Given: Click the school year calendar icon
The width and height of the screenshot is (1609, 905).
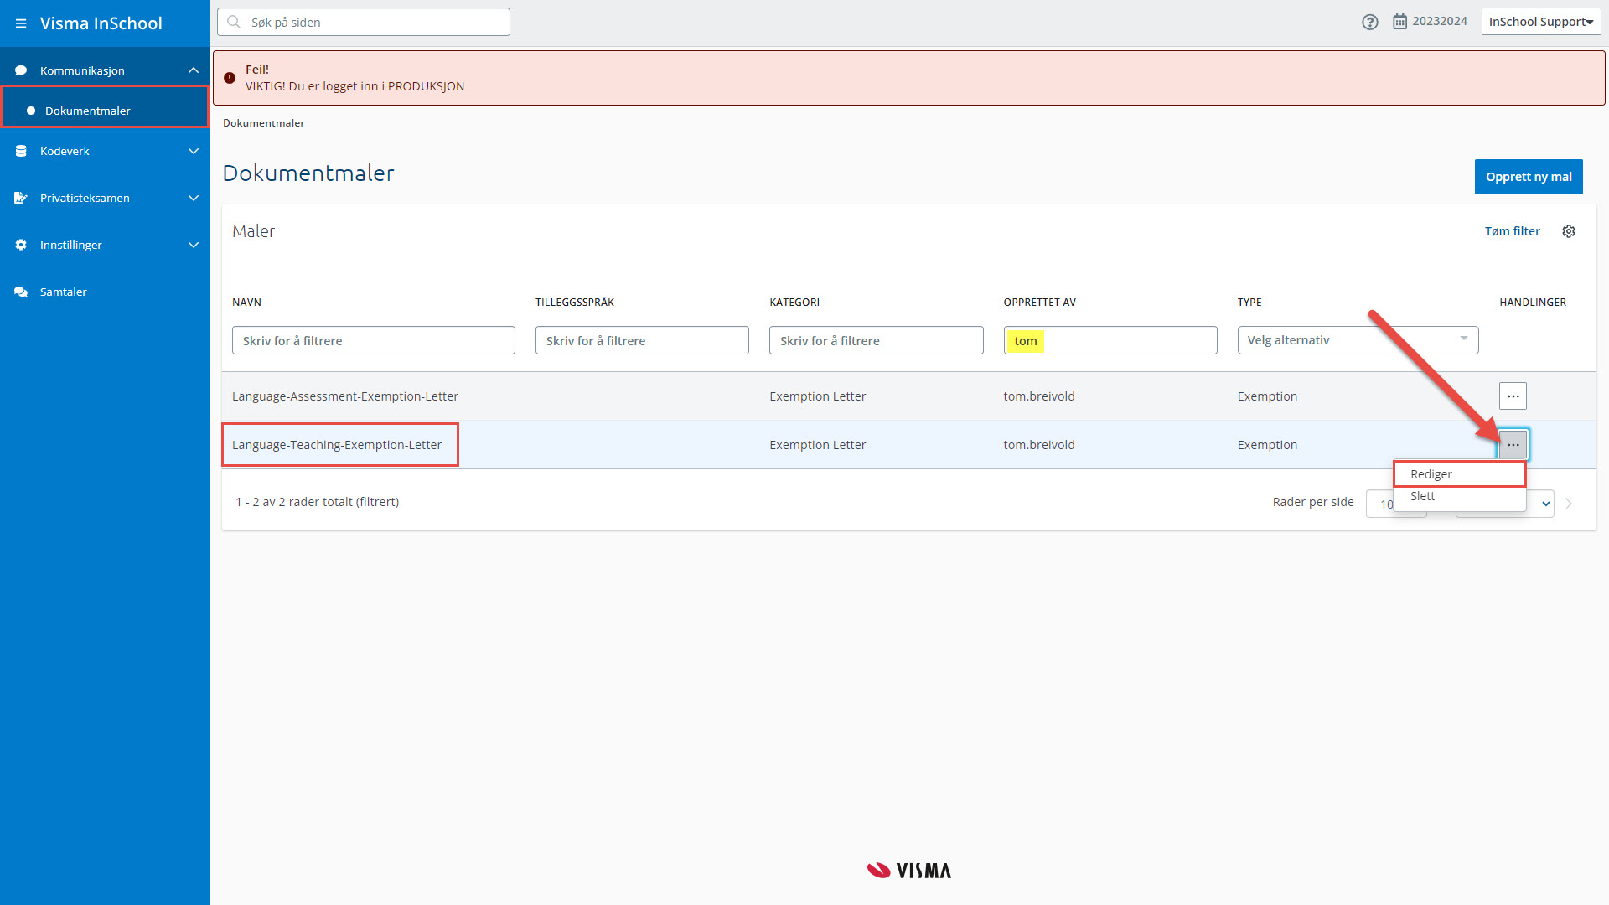Looking at the screenshot, I should coord(1399,22).
